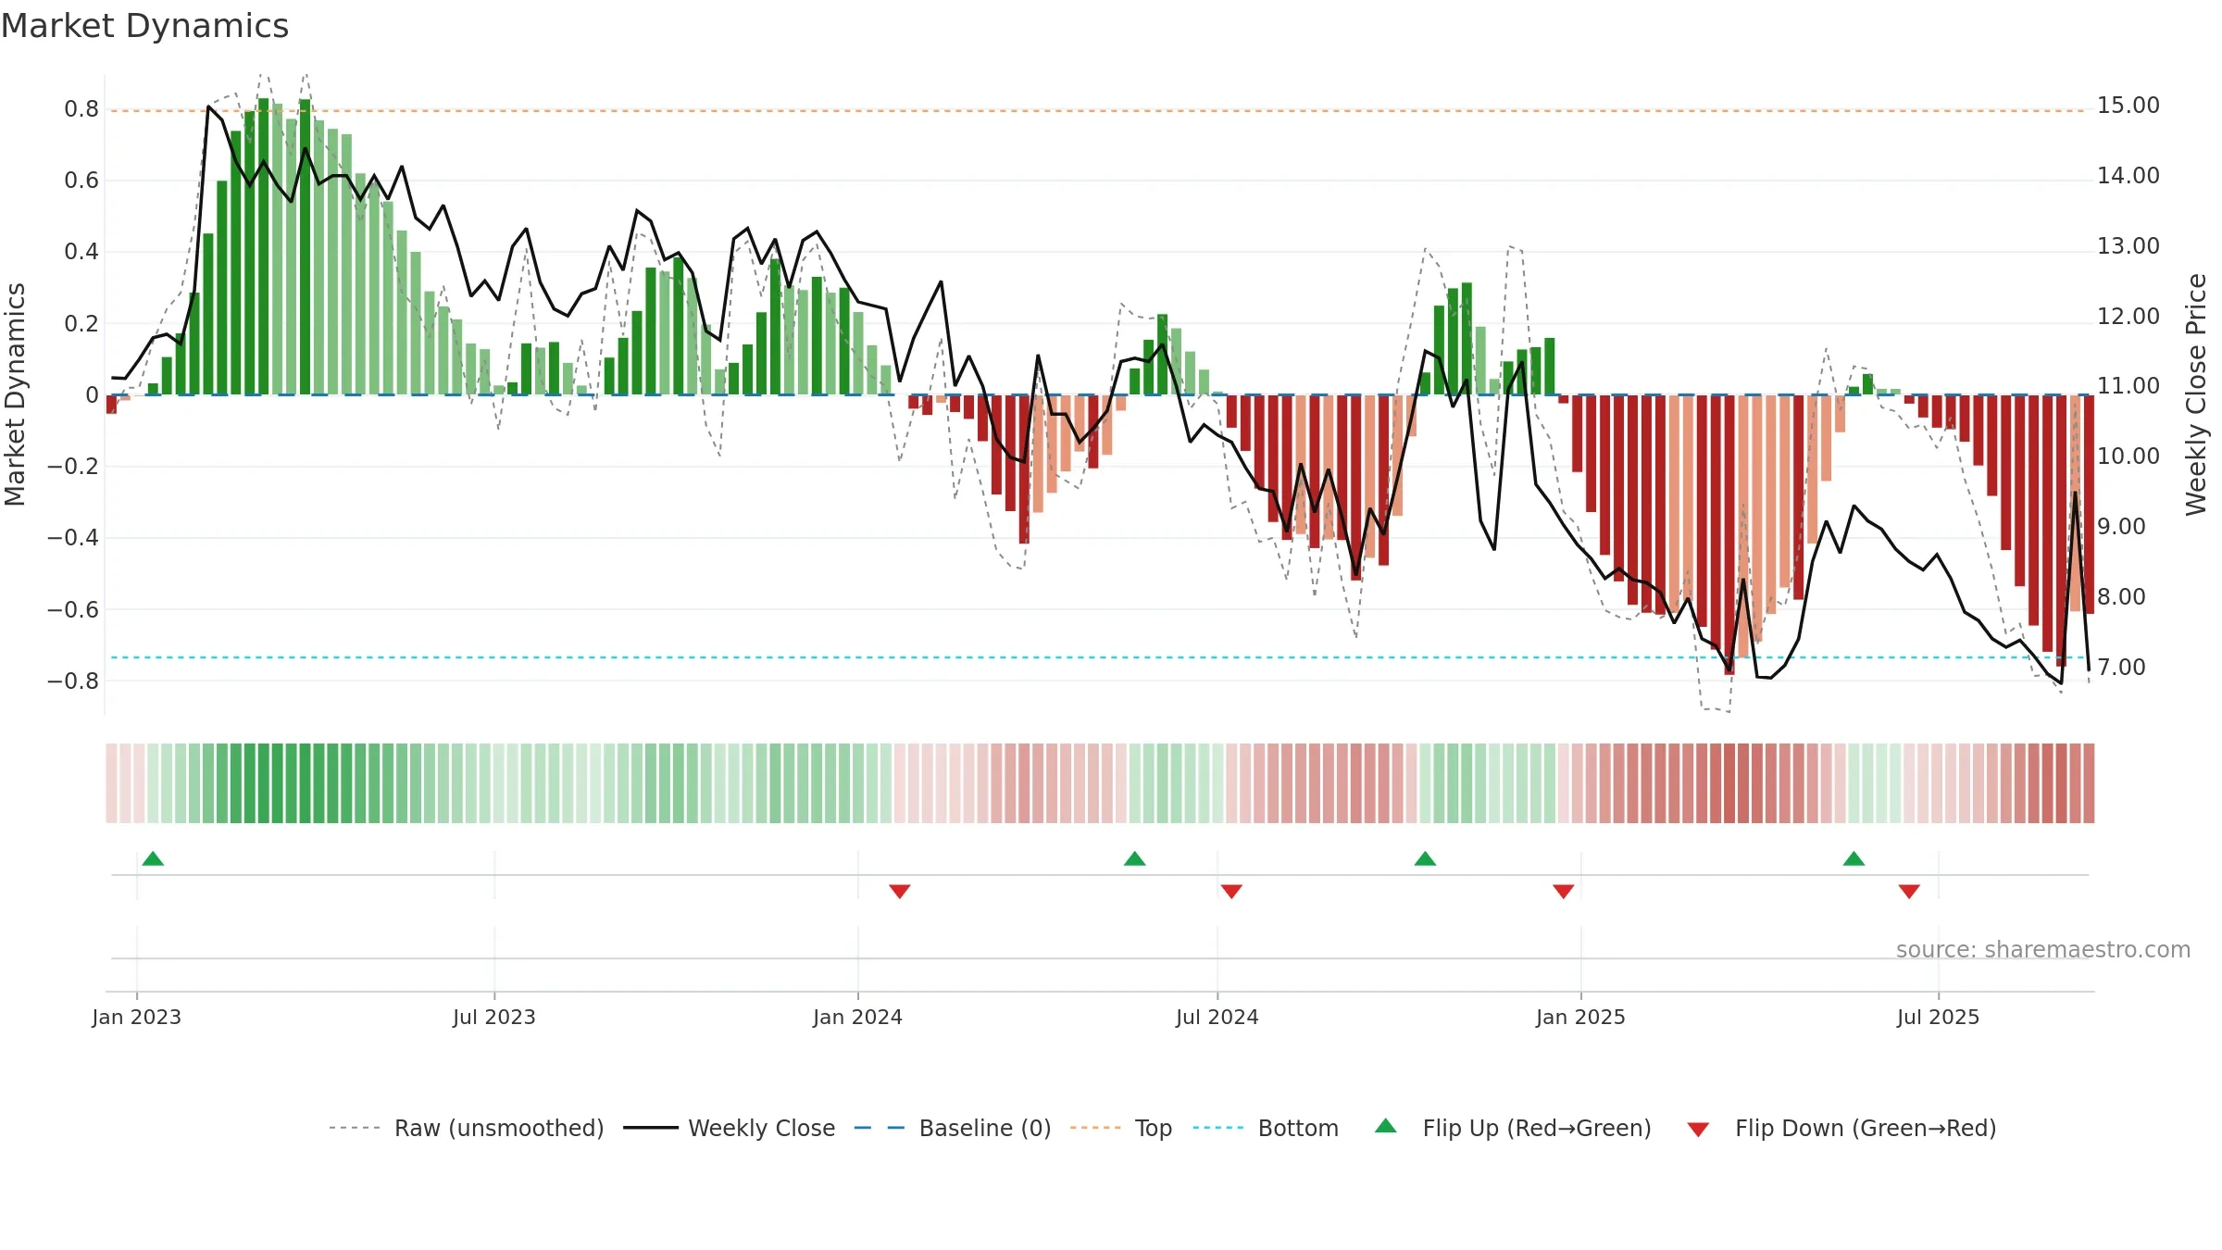Click the Jul 2024 x-axis label
The width and height of the screenshot is (2222, 1250).
click(x=1217, y=1017)
